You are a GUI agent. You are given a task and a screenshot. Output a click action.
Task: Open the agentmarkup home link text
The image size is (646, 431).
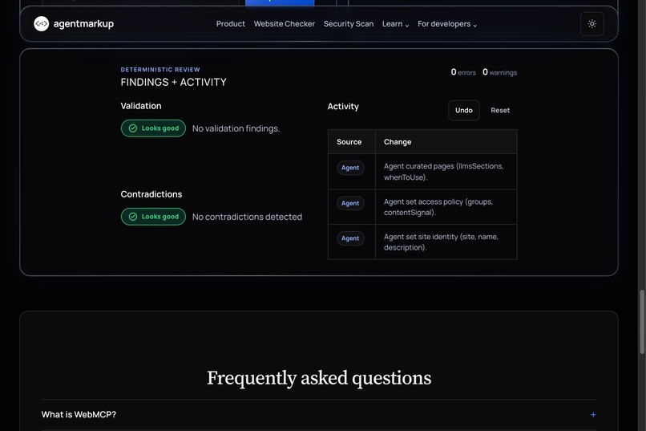(83, 24)
